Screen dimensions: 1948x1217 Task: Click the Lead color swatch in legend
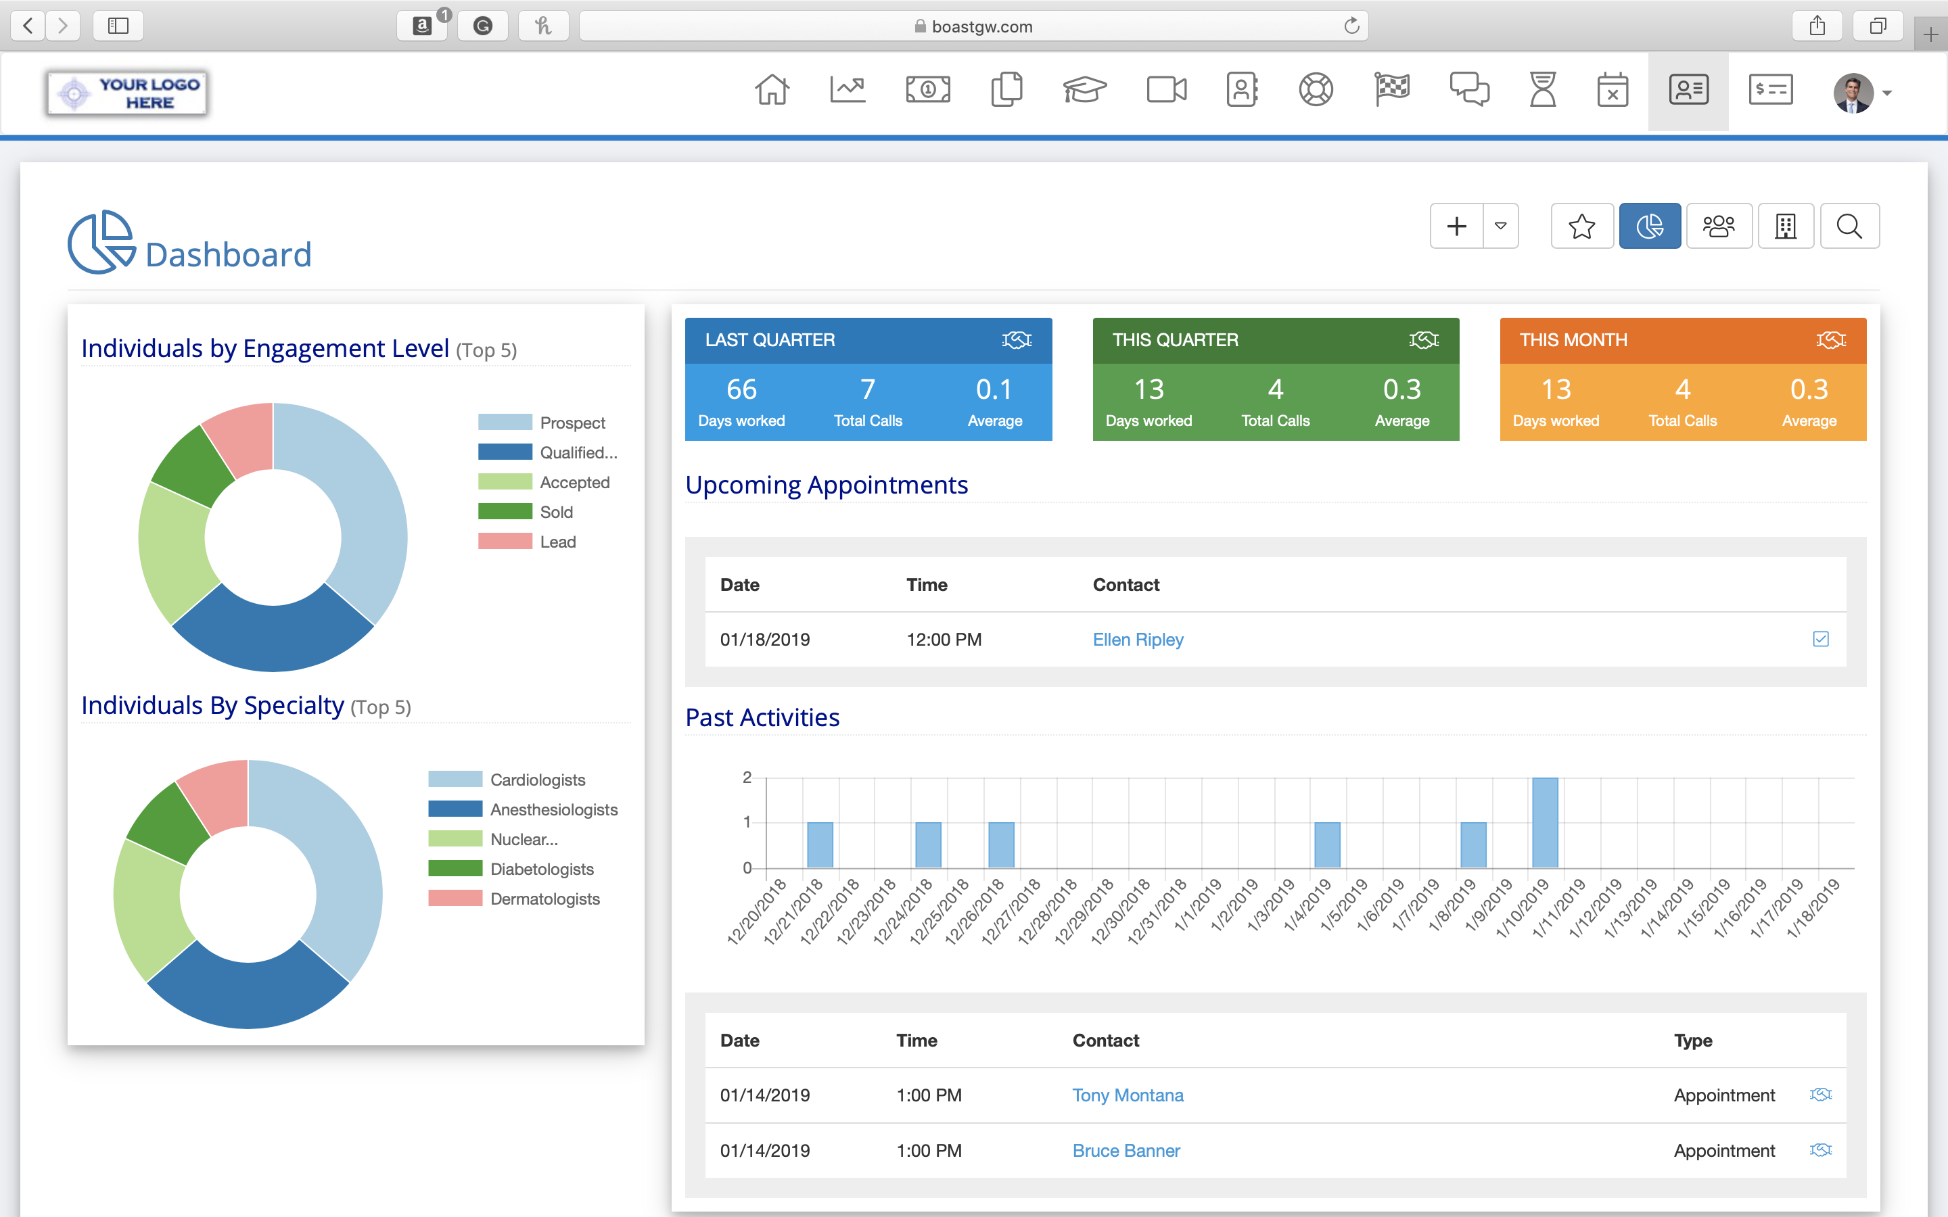point(505,542)
